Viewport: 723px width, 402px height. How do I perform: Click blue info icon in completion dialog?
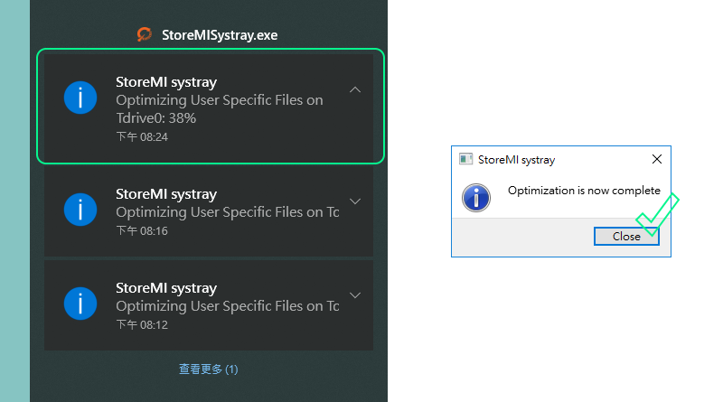tap(475, 198)
